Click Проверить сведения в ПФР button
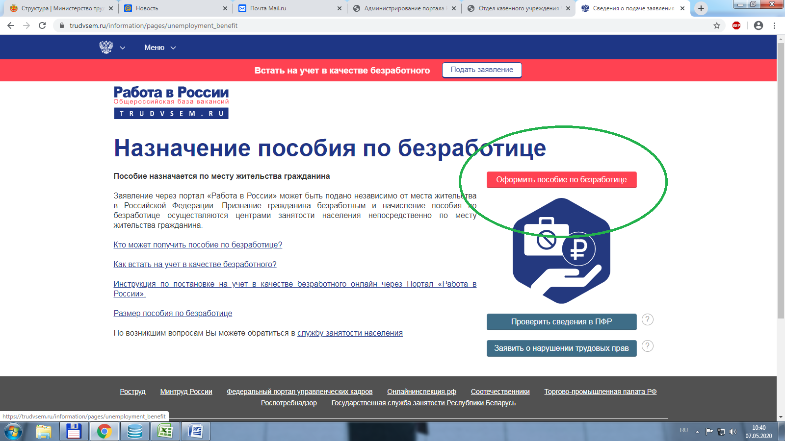The width and height of the screenshot is (785, 441). coord(561,322)
